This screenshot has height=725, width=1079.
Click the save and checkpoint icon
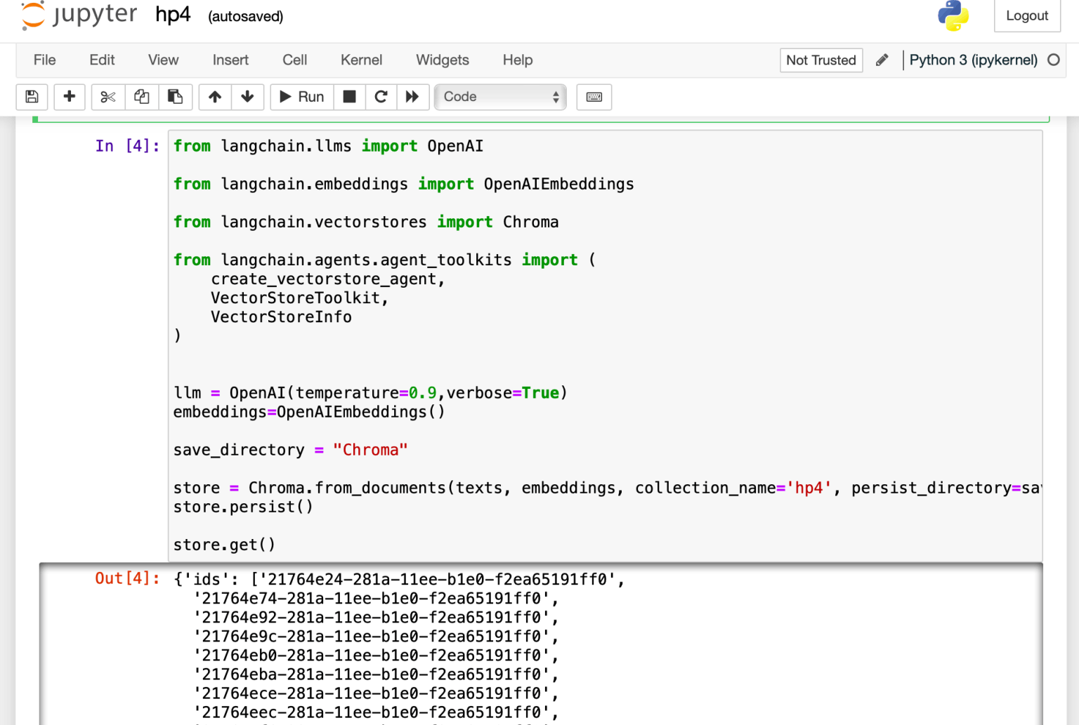pos(32,97)
